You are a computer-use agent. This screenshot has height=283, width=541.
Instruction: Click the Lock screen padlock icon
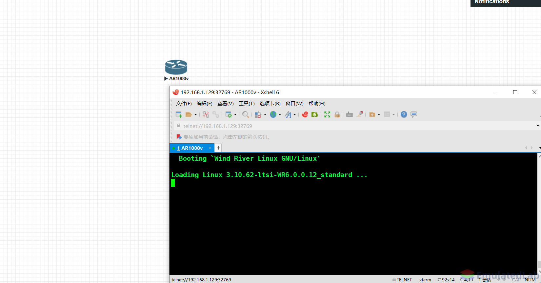(x=337, y=114)
